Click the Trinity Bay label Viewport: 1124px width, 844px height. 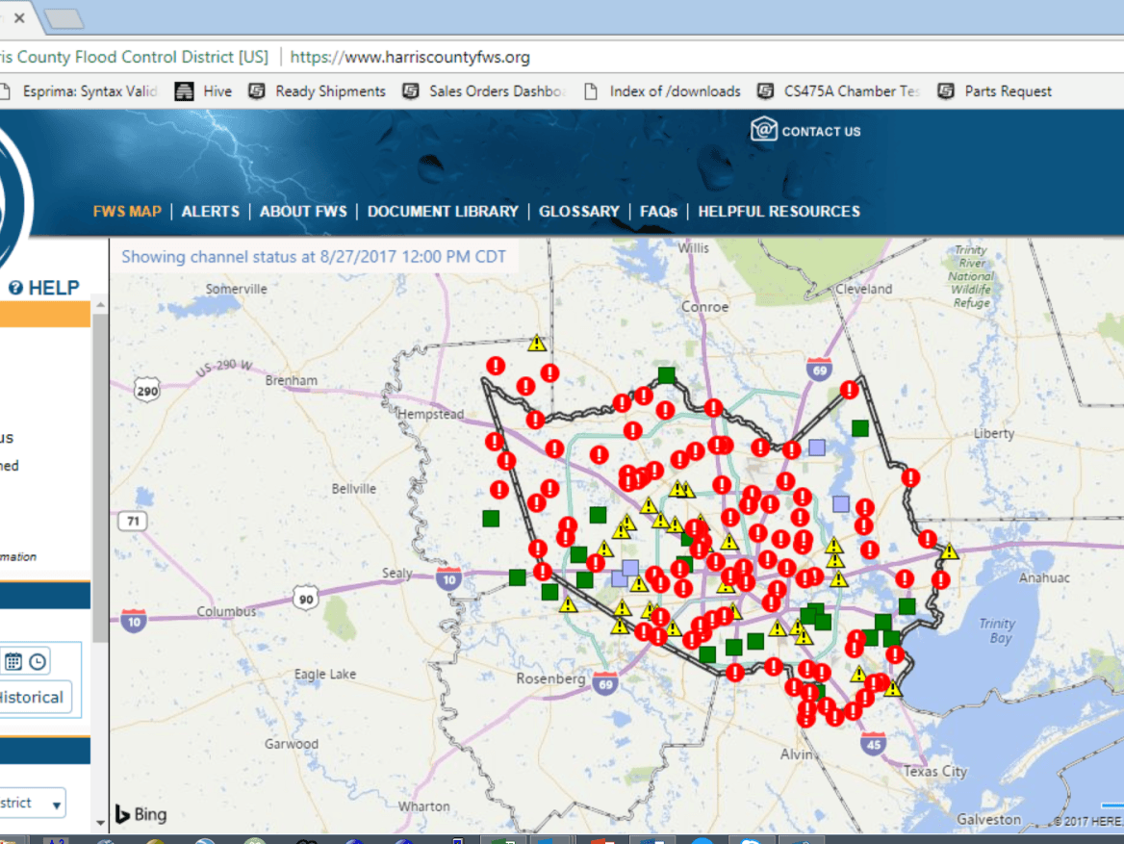pyautogui.click(x=997, y=631)
